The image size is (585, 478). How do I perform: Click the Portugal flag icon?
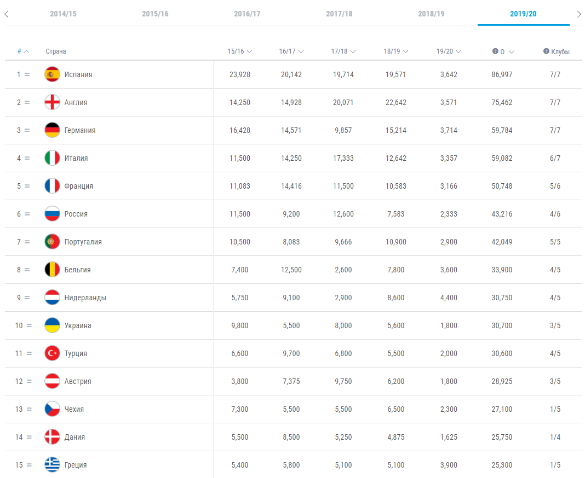(52, 241)
